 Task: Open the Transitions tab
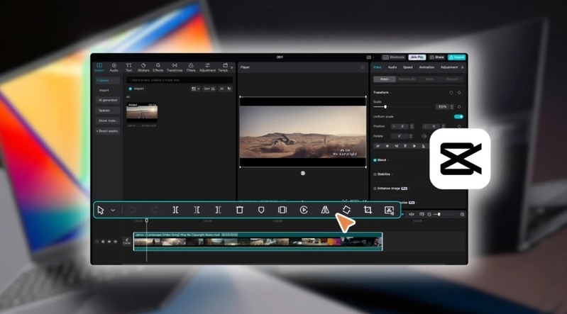175,67
